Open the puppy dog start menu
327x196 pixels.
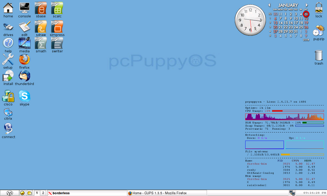[x=10, y=193]
